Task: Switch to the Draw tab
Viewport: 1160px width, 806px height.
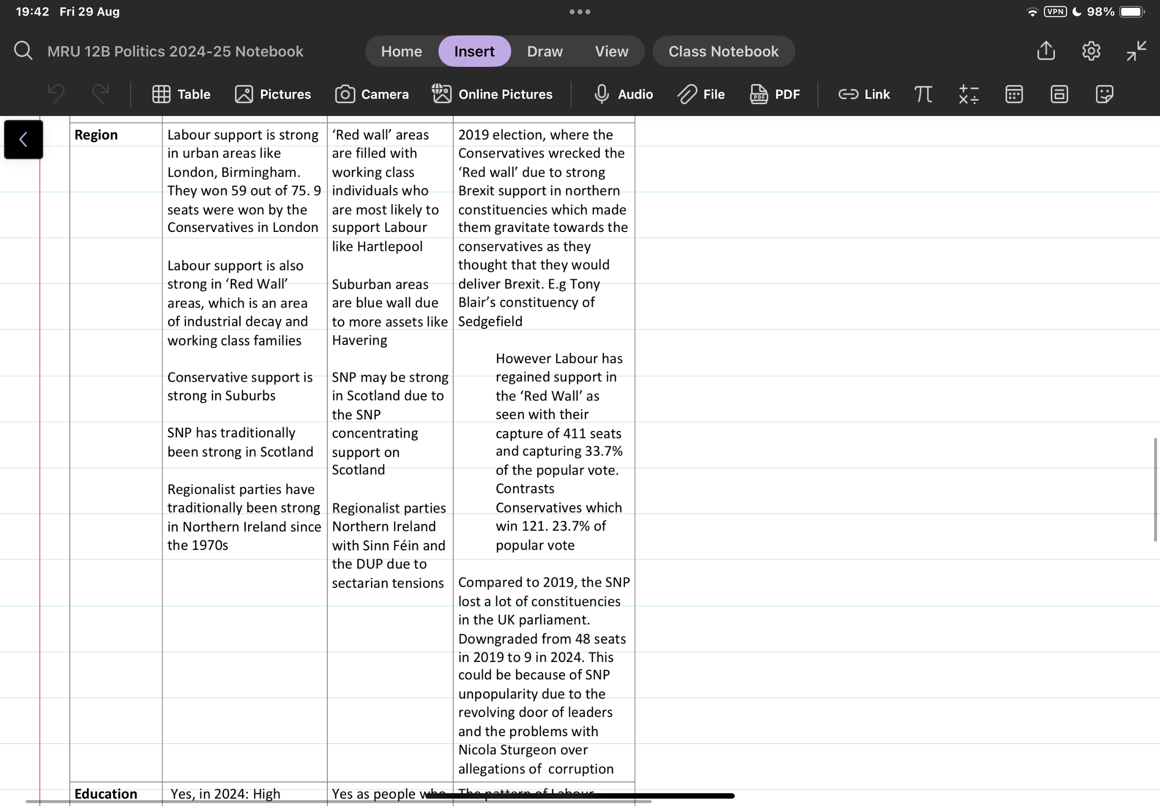Action: point(545,52)
